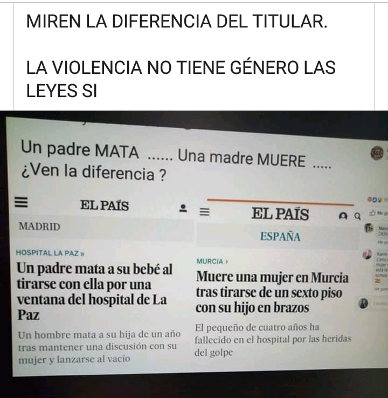Follow the HOSPITAL LA PAZ » tag link
This screenshot has height=398, width=388.
pos(50,253)
